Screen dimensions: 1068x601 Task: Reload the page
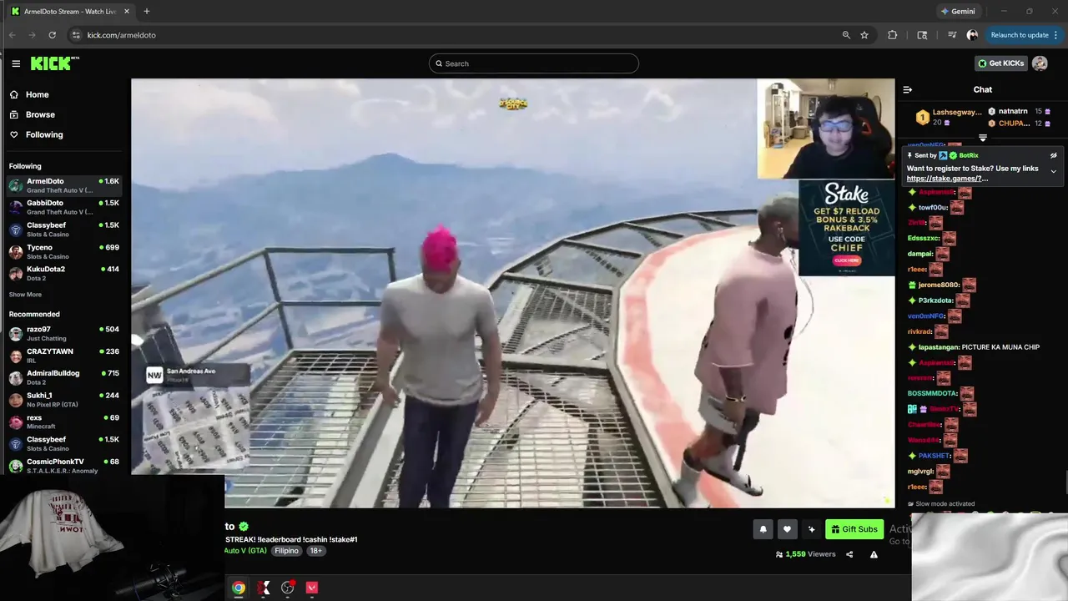(x=52, y=35)
